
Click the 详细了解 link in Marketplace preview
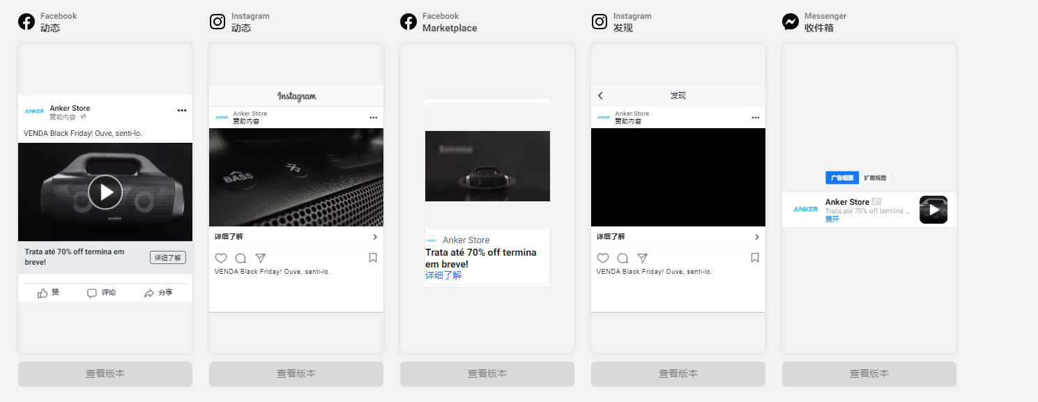(442, 275)
